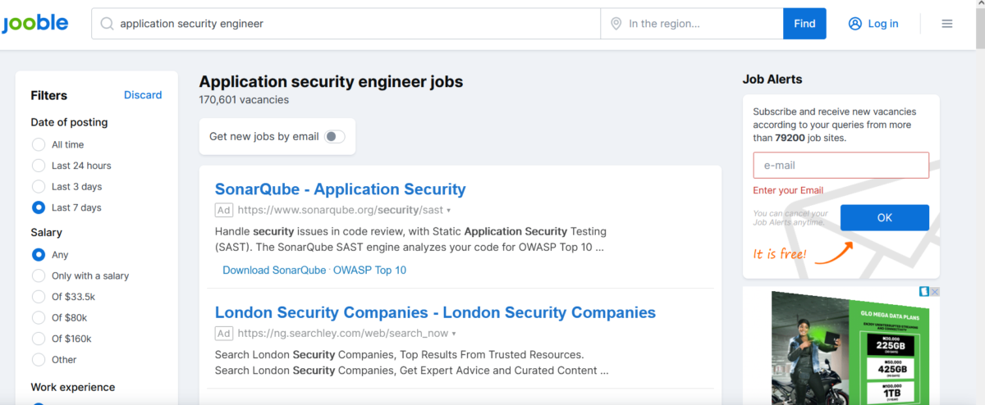Click the Ad badge under London Security Companies
The image size is (985, 405).
tap(224, 333)
